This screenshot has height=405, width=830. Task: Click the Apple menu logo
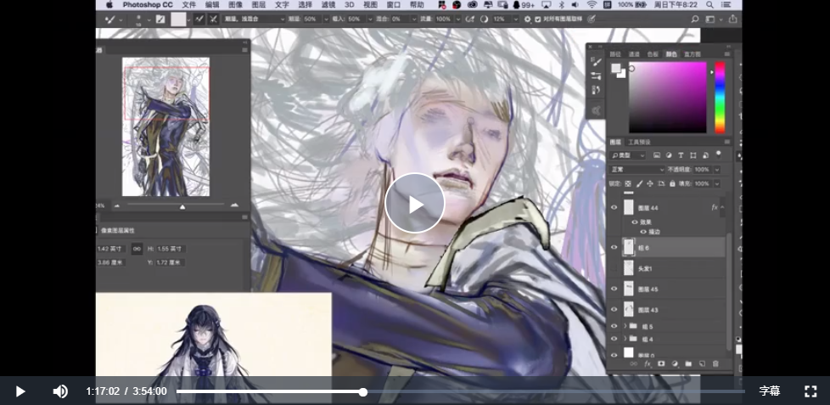(x=109, y=5)
